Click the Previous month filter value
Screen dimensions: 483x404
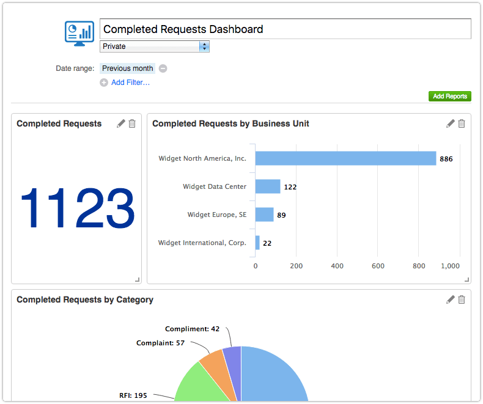click(x=128, y=68)
